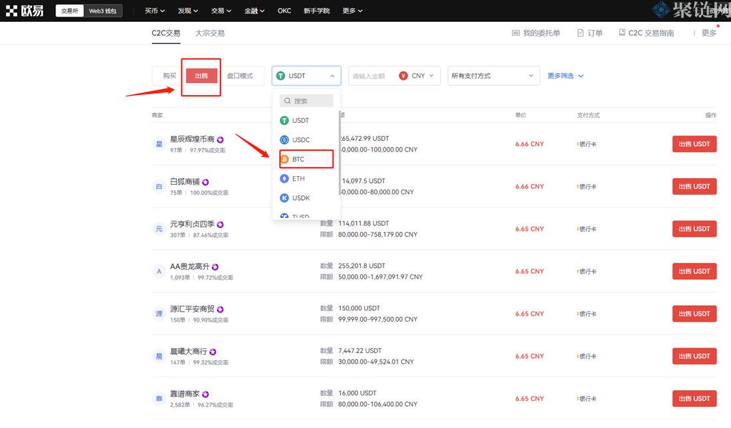The width and height of the screenshot is (731, 428).
Task: Click the 元 avatar of 元亨利贞四季
Action: [x=159, y=229]
